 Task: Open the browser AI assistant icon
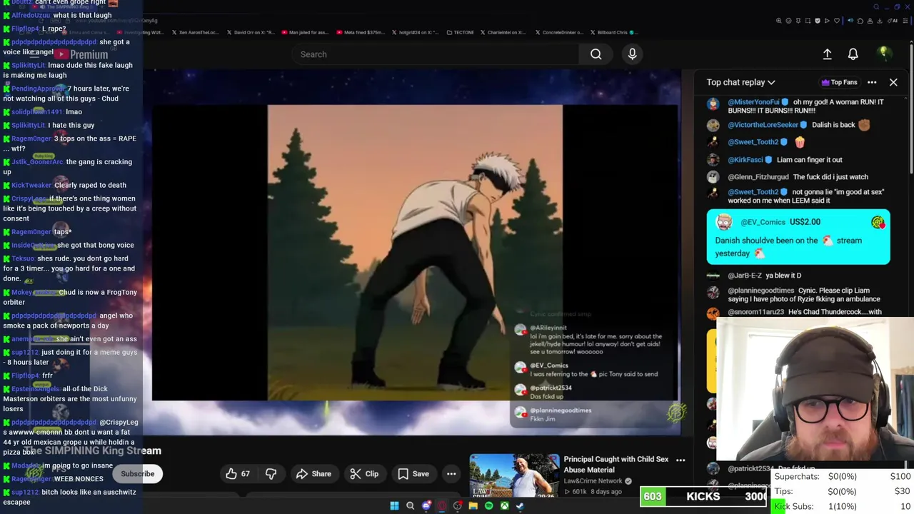coord(892,21)
